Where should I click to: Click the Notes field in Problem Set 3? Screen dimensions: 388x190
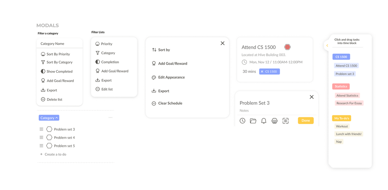pyautogui.click(x=244, y=110)
